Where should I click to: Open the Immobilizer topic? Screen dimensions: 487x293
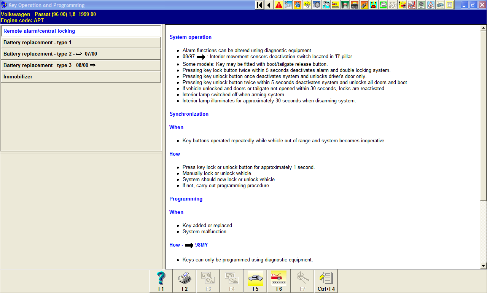pyautogui.click(x=81, y=77)
